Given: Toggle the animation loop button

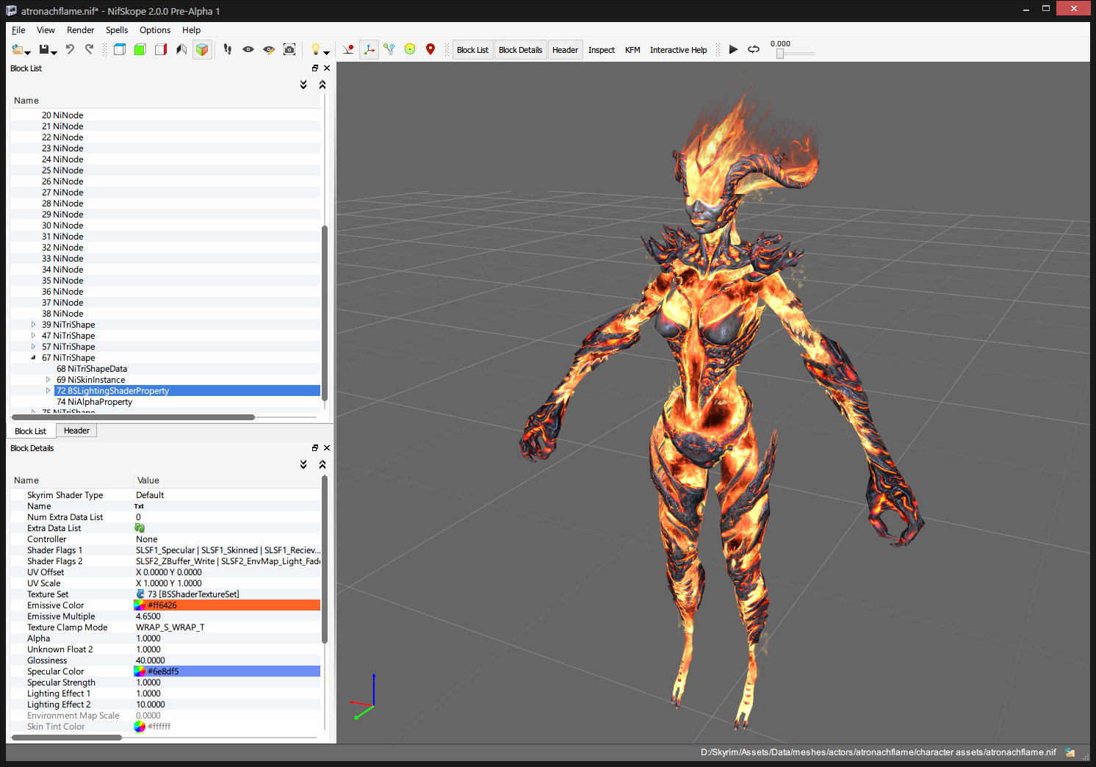Looking at the screenshot, I should coord(754,49).
